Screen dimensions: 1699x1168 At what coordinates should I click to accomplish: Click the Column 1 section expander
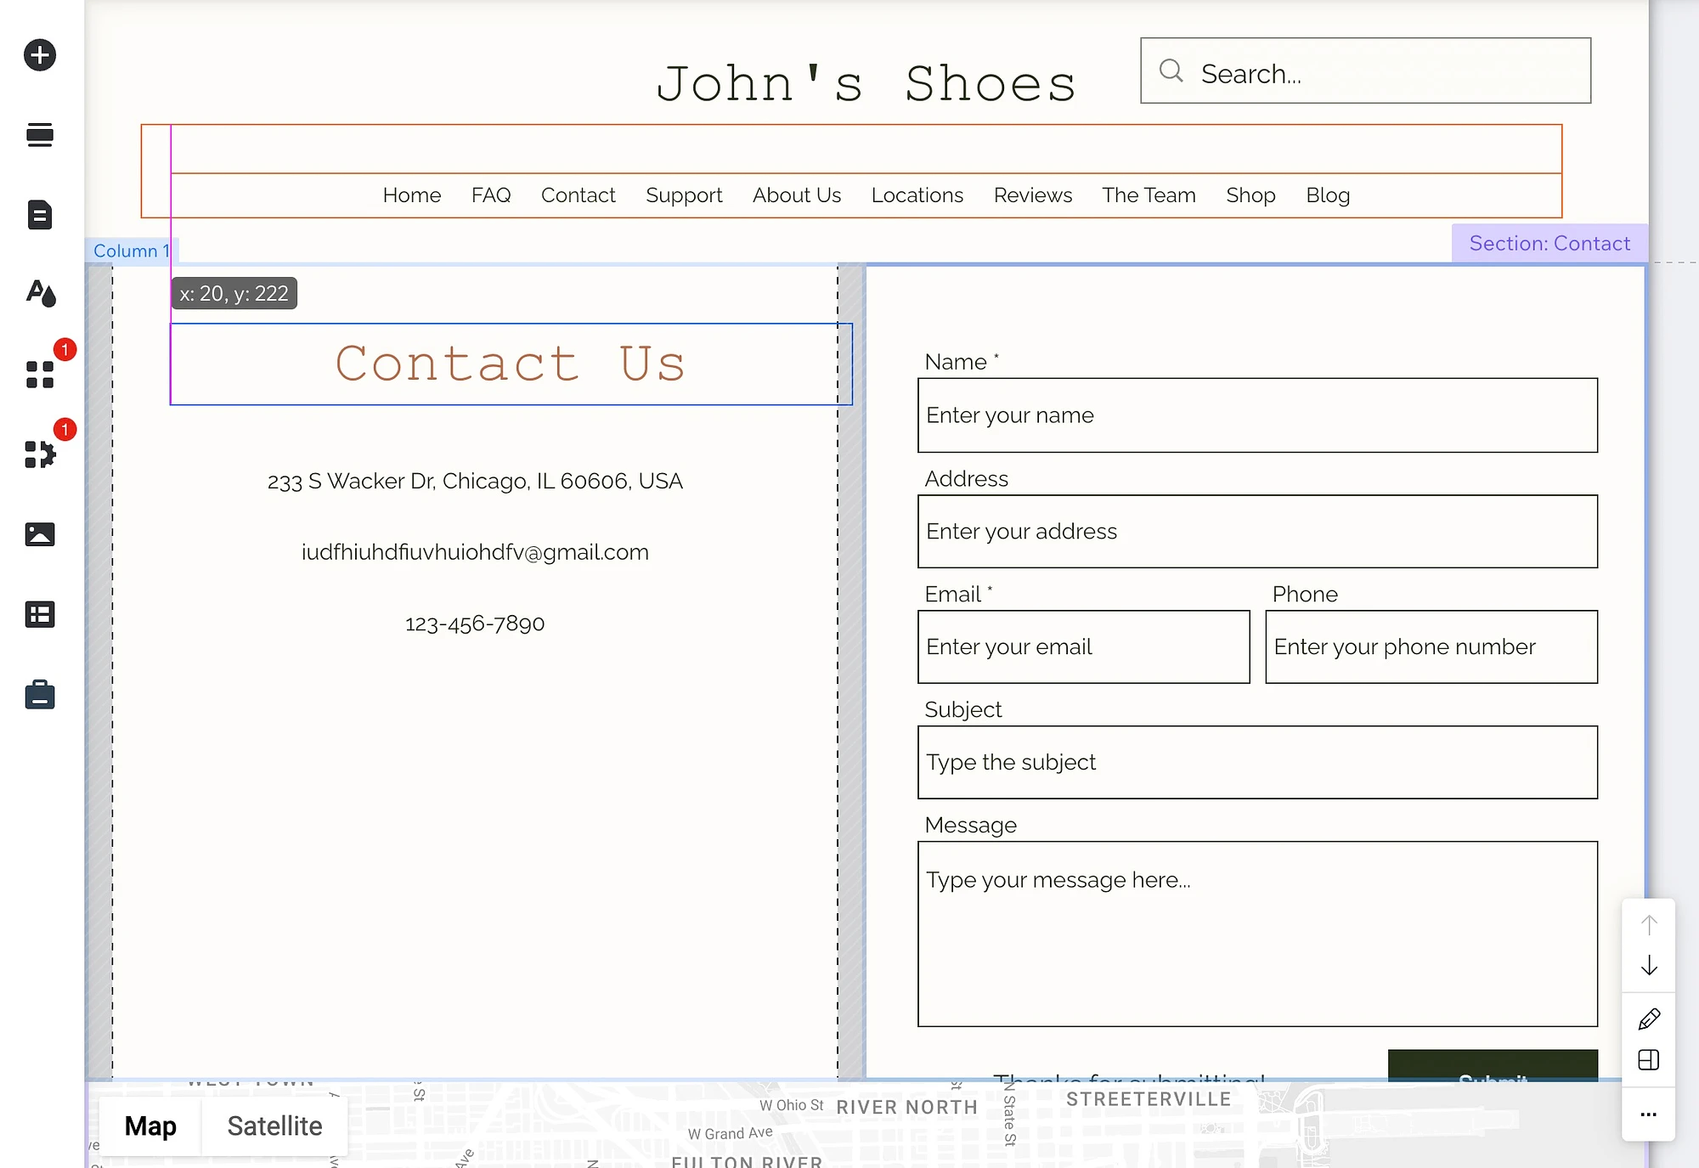tap(130, 251)
